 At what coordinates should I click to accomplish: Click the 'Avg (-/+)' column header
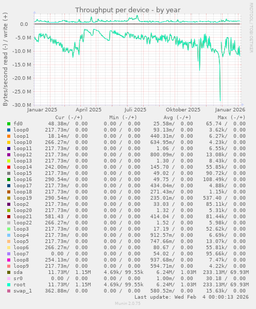click(177, 118)
